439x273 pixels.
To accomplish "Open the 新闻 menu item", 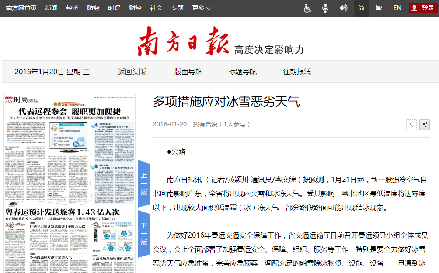I will pyautogui.click(x=51, y=8).
